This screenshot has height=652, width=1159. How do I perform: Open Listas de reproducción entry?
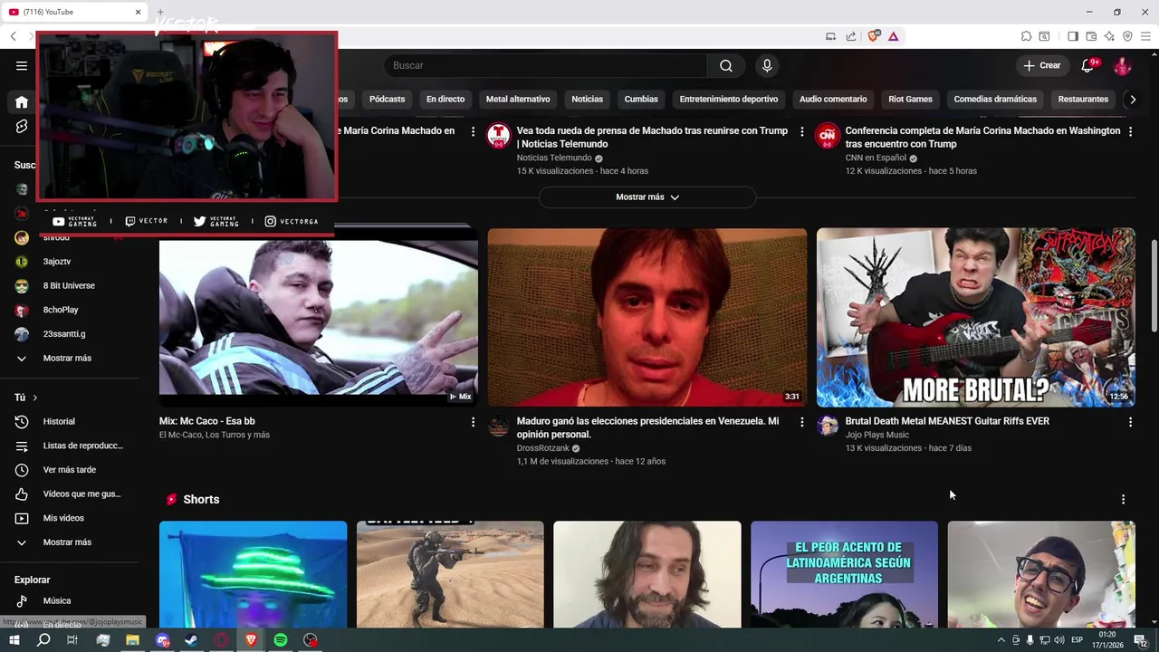71,446
